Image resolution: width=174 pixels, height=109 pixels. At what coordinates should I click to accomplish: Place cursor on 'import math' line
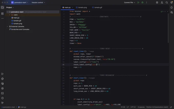pyautogui.click(x=75, y=14)
